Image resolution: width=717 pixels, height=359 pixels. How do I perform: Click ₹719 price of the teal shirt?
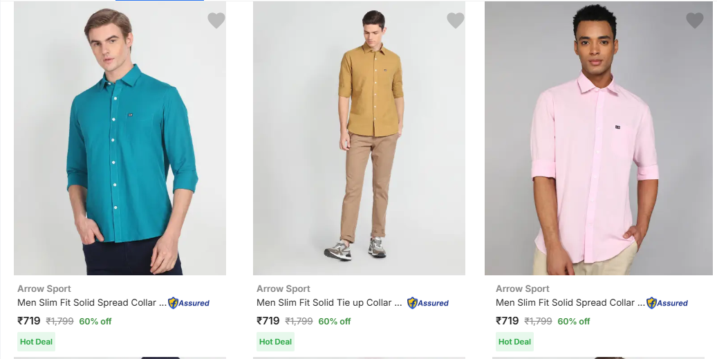[x=29, y=321]
